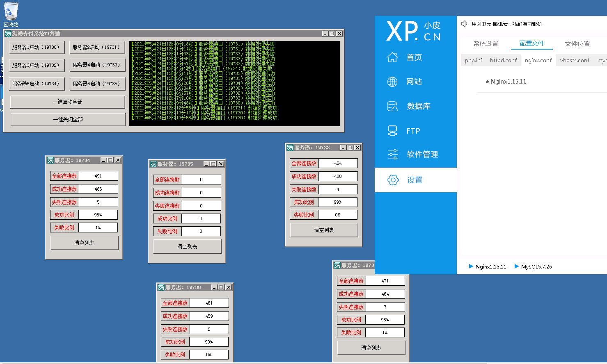
Task: Clear the list in 服务器 19733 window
Action: (x=324, y=230)
